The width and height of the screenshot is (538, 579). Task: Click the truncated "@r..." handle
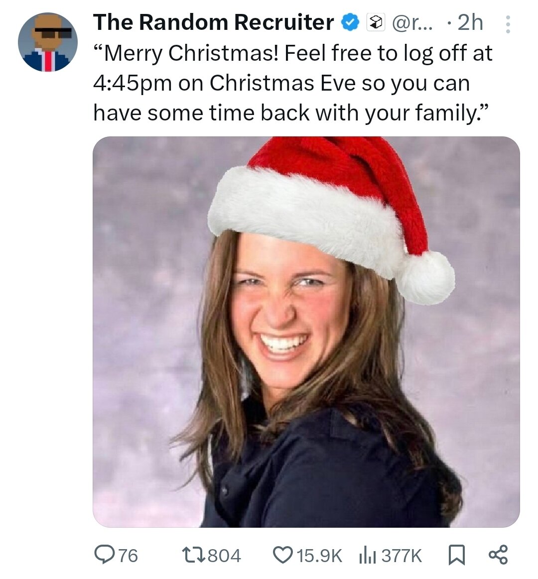coord(412,22)
